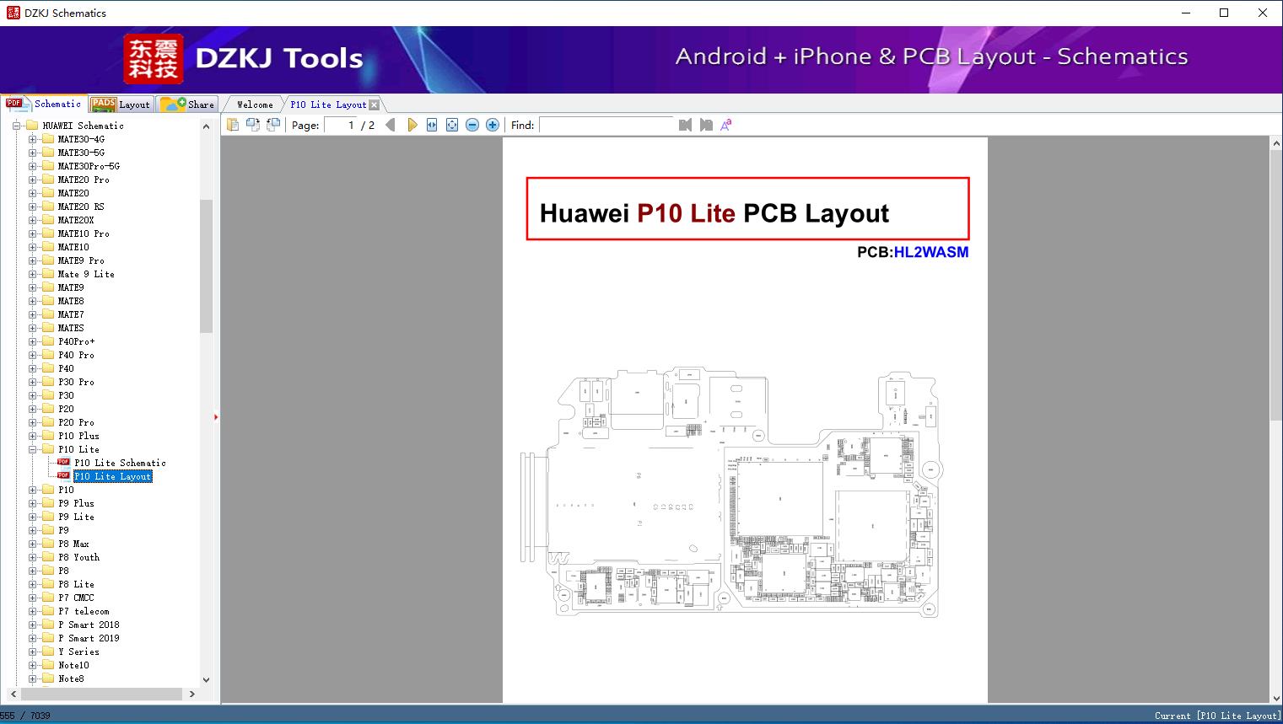This screenshot has height=724, width=1283.
Task: Click tree panel vertical scrollbar thumb
Action: tap(207, 266)
